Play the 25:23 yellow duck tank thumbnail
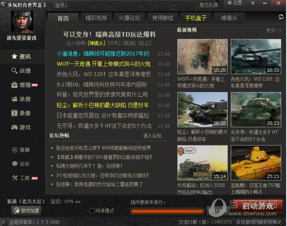This screenshot has height=226, width=287. [x=256, y=163]
